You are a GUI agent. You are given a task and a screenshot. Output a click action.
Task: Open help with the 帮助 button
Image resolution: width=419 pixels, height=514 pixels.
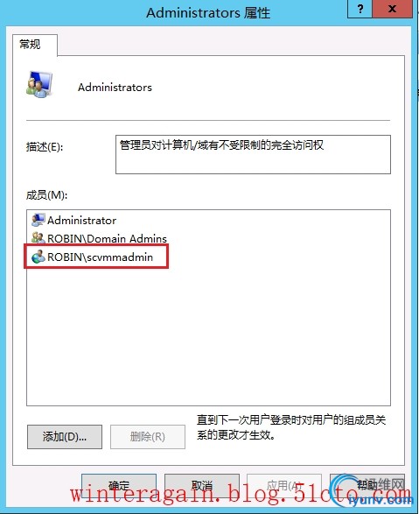[367, 485]
